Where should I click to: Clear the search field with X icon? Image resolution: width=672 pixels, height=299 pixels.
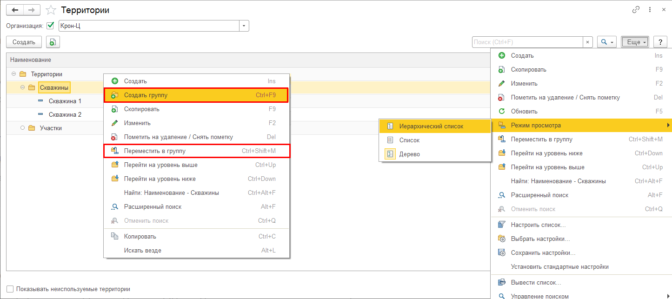[x=588, y=42]
